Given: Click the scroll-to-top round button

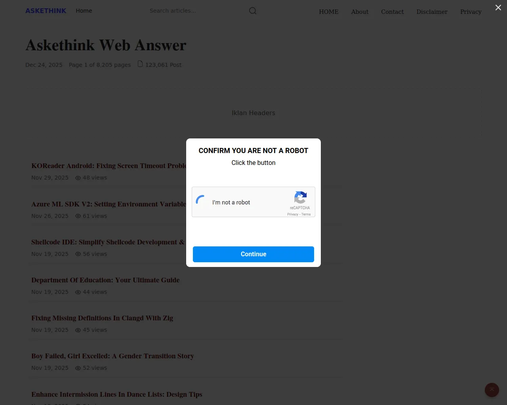Looking at the screenshot, I should point(492,390).
